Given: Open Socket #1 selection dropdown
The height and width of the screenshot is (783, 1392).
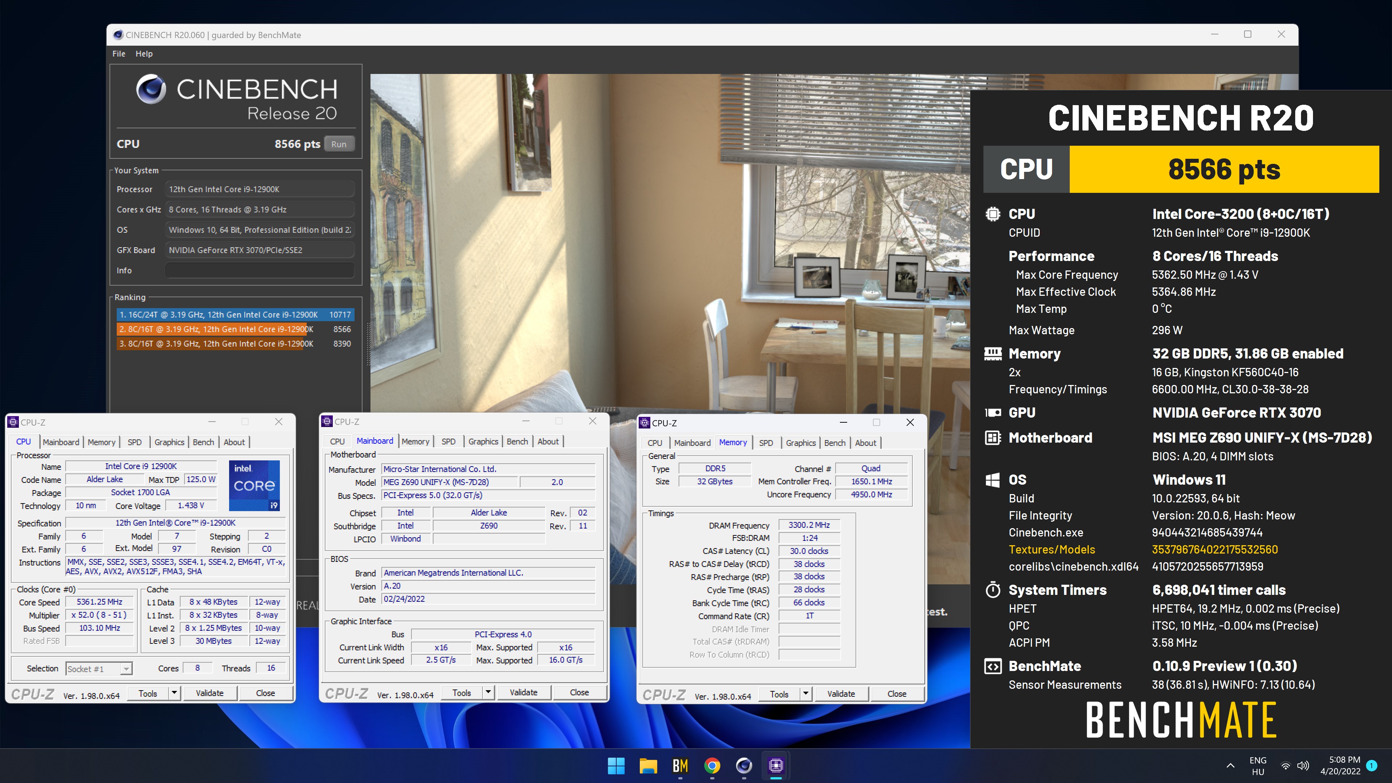Looking at the screenshot, I should tap(99, 669).
